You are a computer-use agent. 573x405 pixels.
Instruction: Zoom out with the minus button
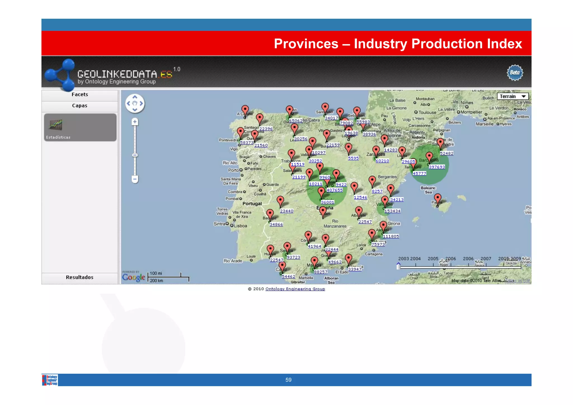[x=135, y=179]
